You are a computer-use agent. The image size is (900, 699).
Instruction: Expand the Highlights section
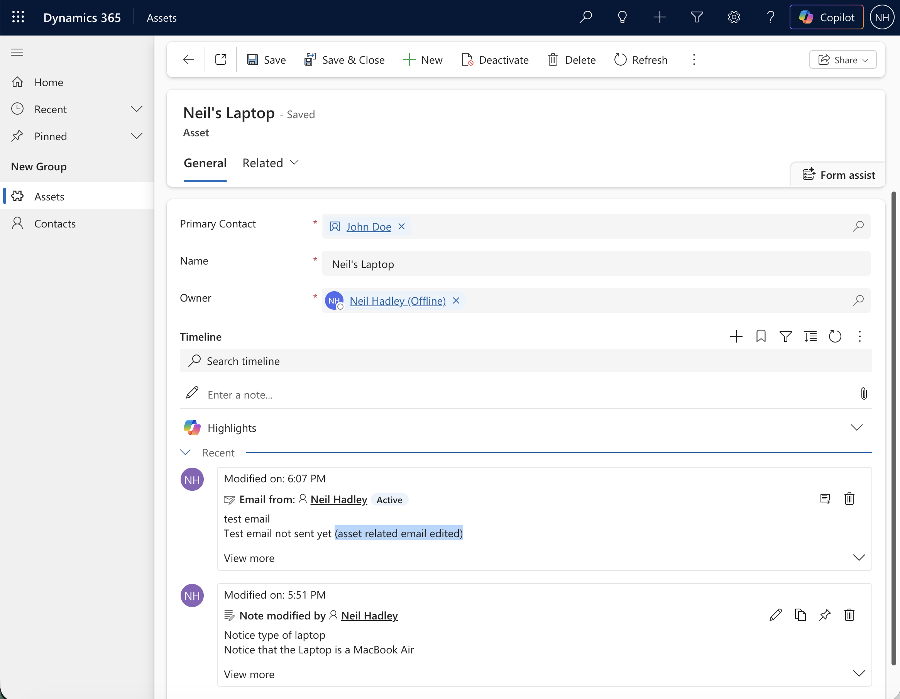pyautogui.click(x=857, y=428)
